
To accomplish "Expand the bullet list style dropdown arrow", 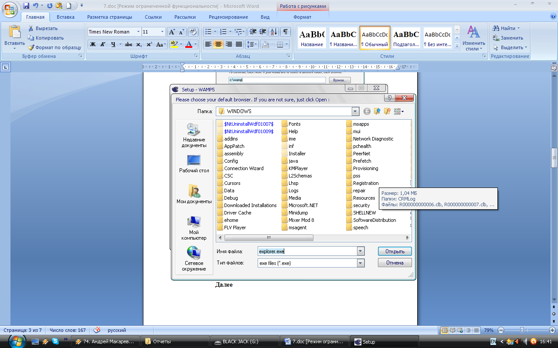I will (215, 32).
